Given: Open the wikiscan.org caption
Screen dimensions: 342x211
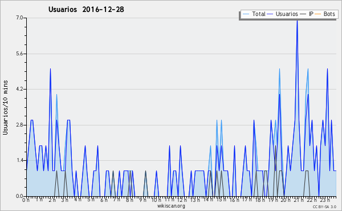Looking at the screenshot, I should click(171, 206).
